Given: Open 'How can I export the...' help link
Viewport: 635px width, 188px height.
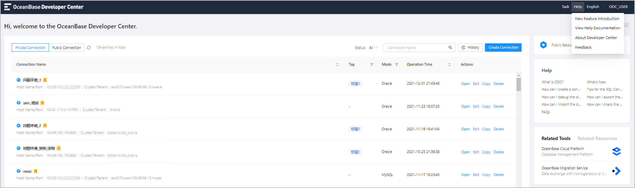Looking at the screenshot, I should pos(605,97).
